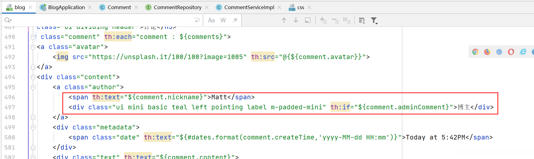The width and height of the screenshot is (534, 159).
Task: Click line number 492 in the gutter
Action: coord(10,57)
